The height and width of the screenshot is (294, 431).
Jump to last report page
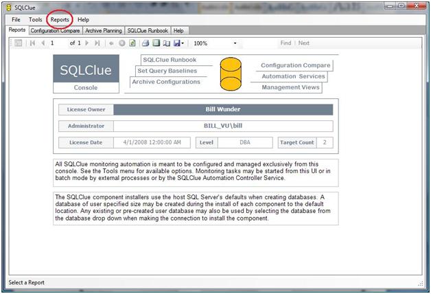coord(97,43)
